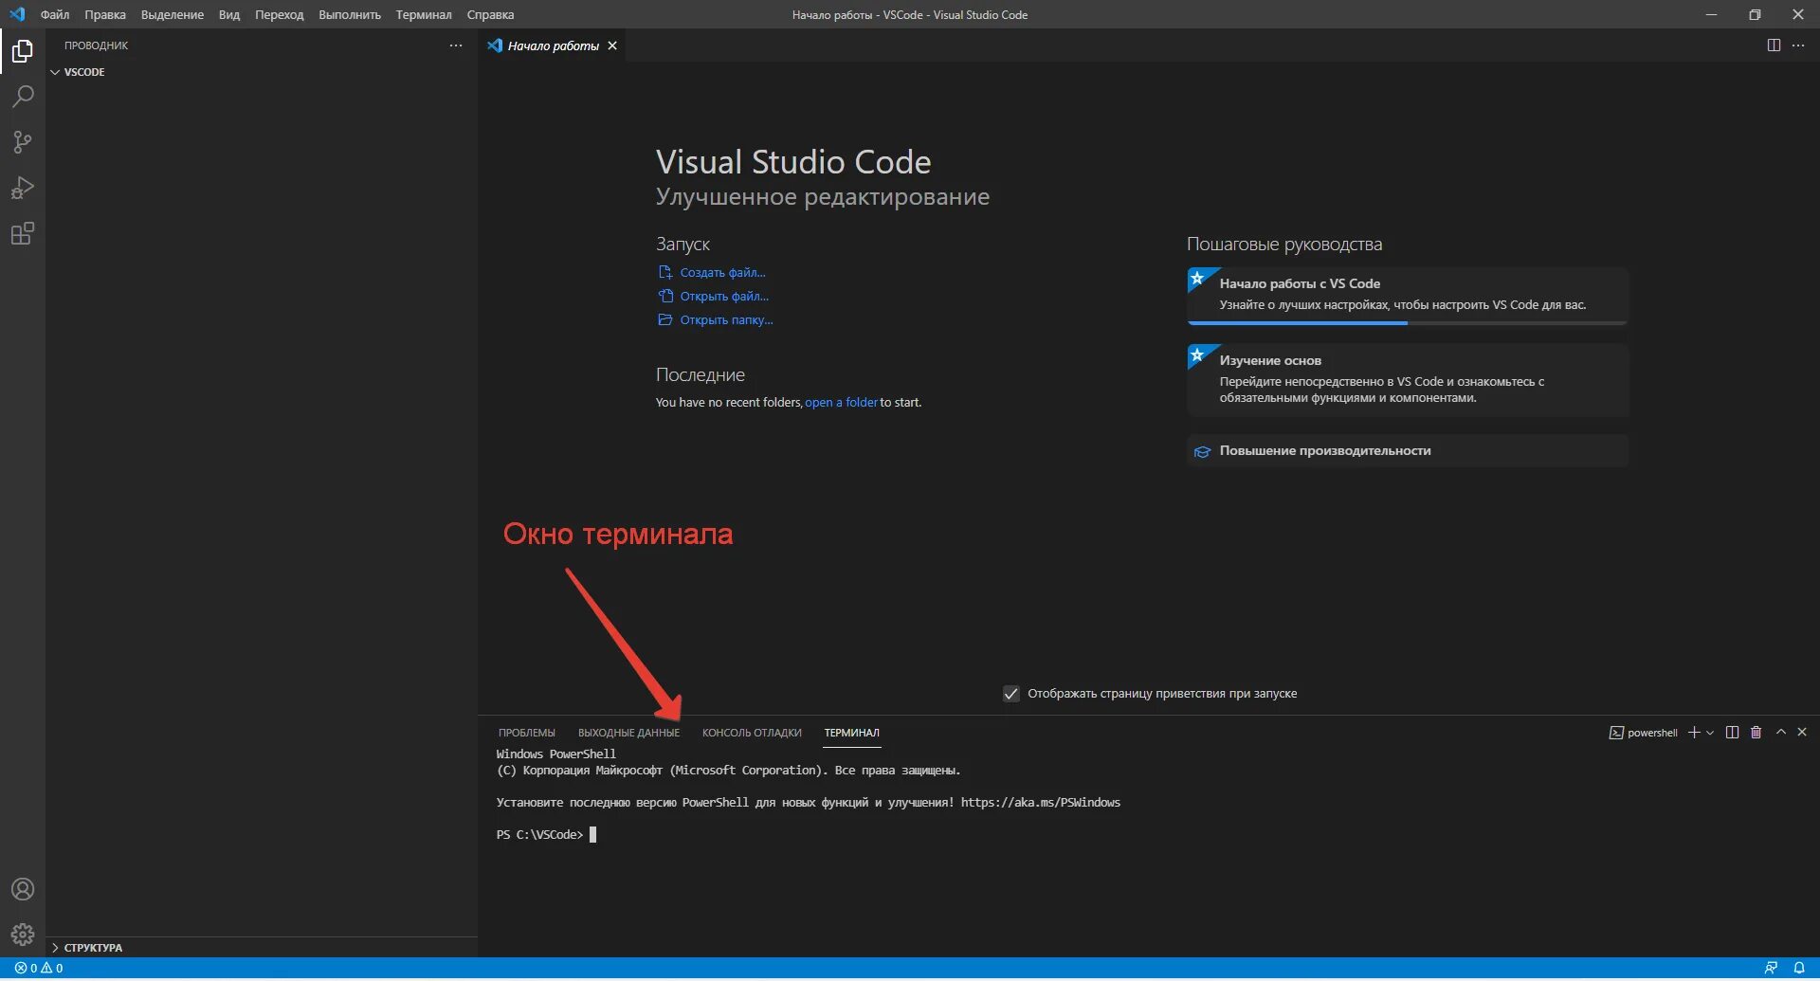Open the Переход menu
The height and width of the screenshot is (981, 1820).
(280, 14)
